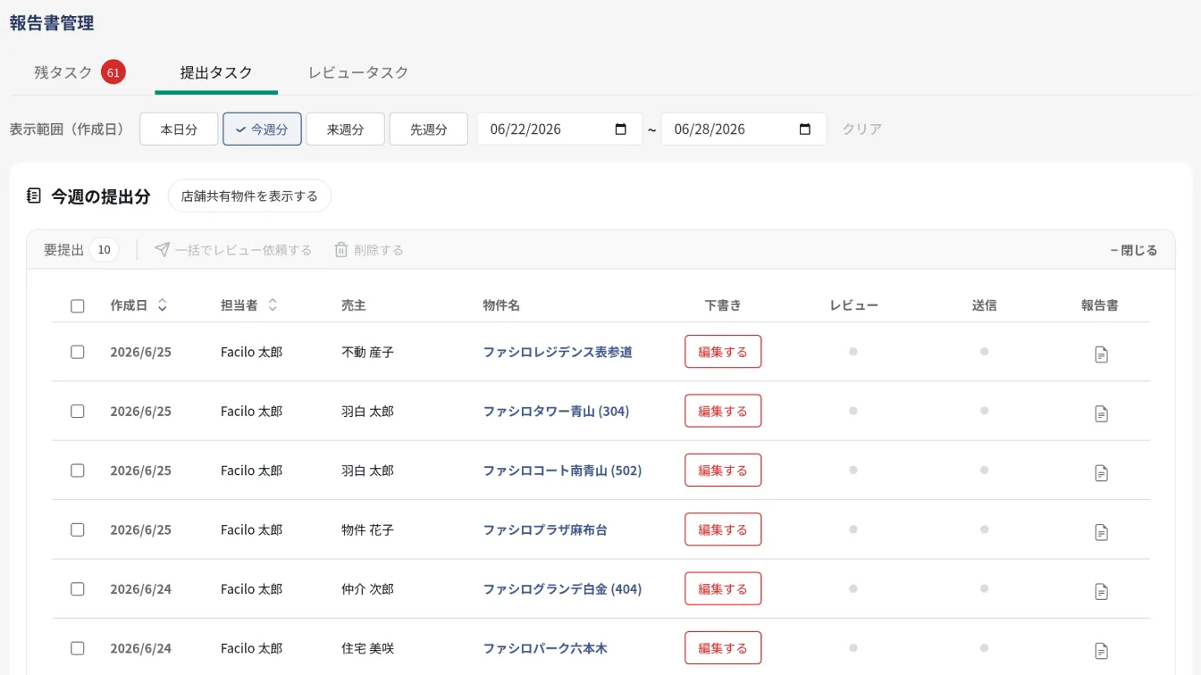Viewport: 1201px width, 675px height.
Task: Click seller name 仲介 次郎
Action: pyautogui.click(x=367, y=589)
